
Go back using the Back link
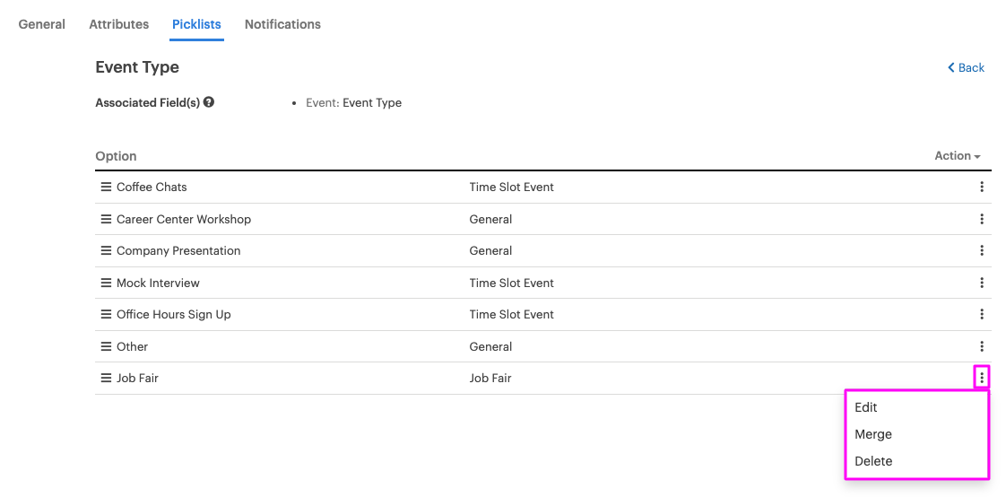(967, 67)
